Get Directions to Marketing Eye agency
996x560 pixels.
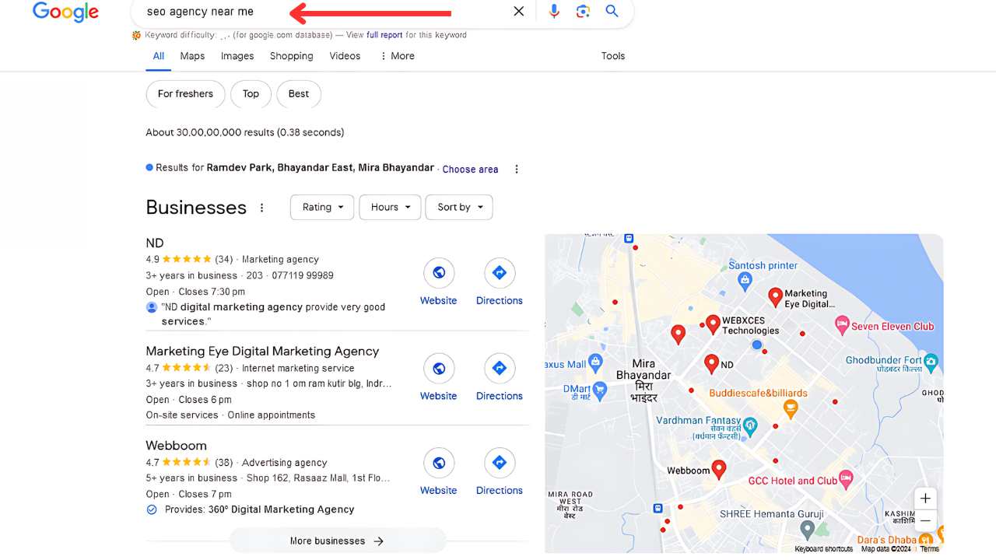[x=500, y=369]
